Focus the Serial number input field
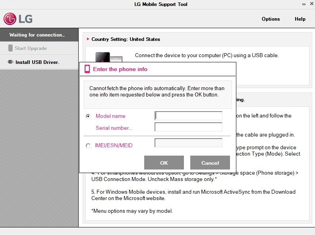Screen dimensions: 315x235 pos(188,127)
